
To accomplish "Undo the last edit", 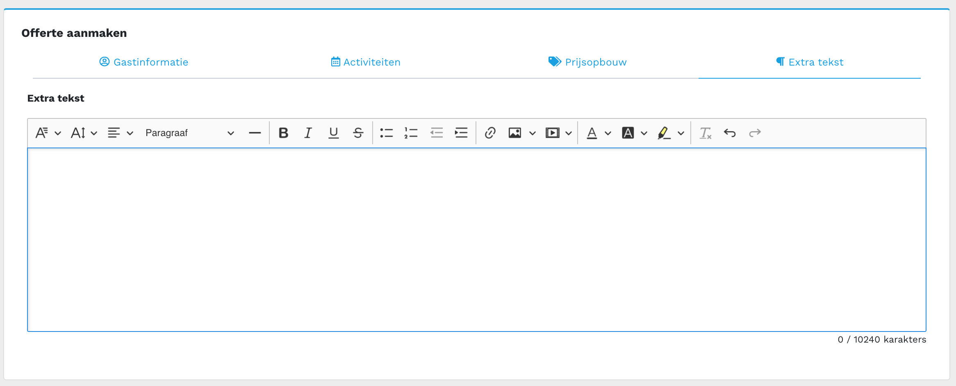I will 730,133.
